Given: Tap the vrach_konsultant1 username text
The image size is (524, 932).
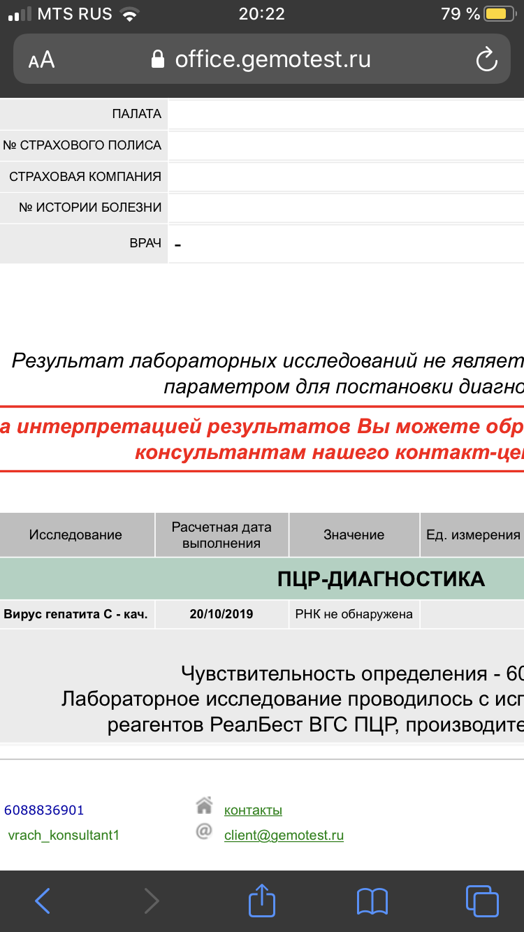Looking at the screenshot, I should 64,836.
